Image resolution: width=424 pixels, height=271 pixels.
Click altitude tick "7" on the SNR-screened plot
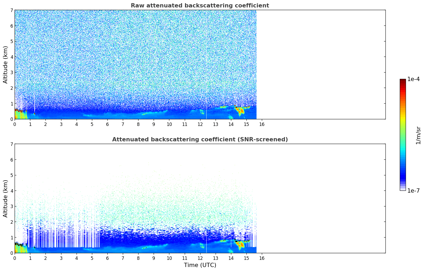(x=12, y=144)
